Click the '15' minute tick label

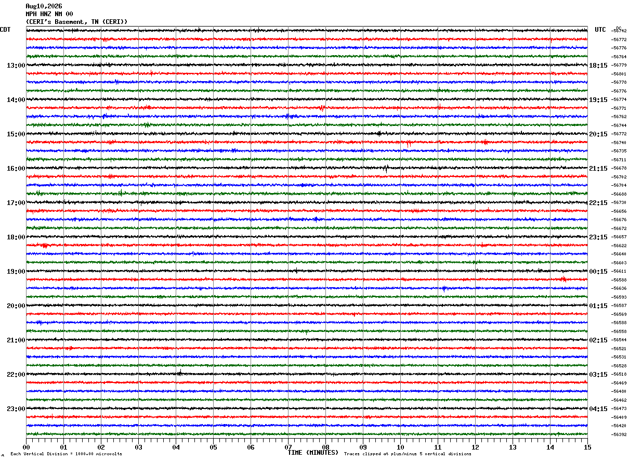click(587, 447)
